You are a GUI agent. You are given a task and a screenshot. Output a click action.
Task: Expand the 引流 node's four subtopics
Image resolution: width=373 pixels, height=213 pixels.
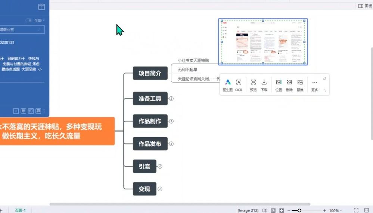160,166
